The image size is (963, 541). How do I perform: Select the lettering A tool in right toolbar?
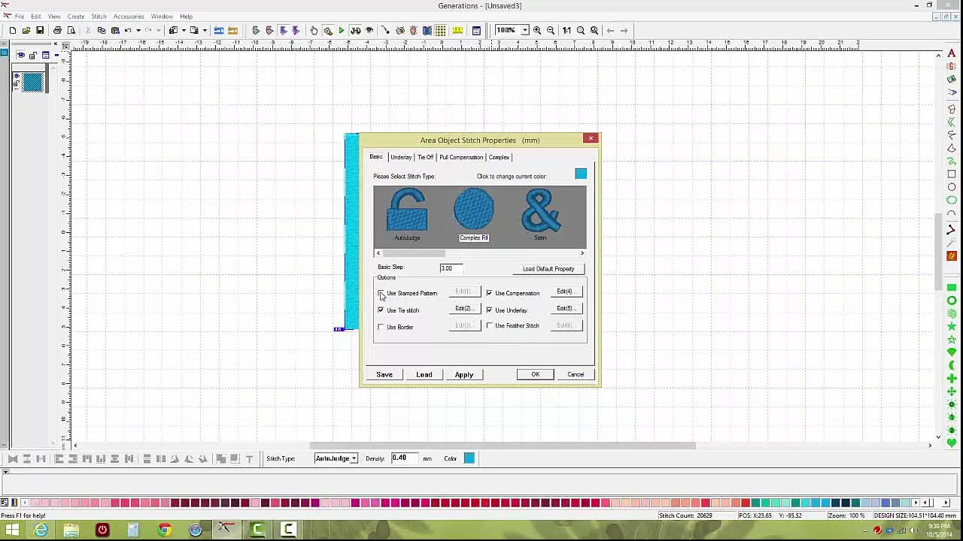tap(952, 53)
